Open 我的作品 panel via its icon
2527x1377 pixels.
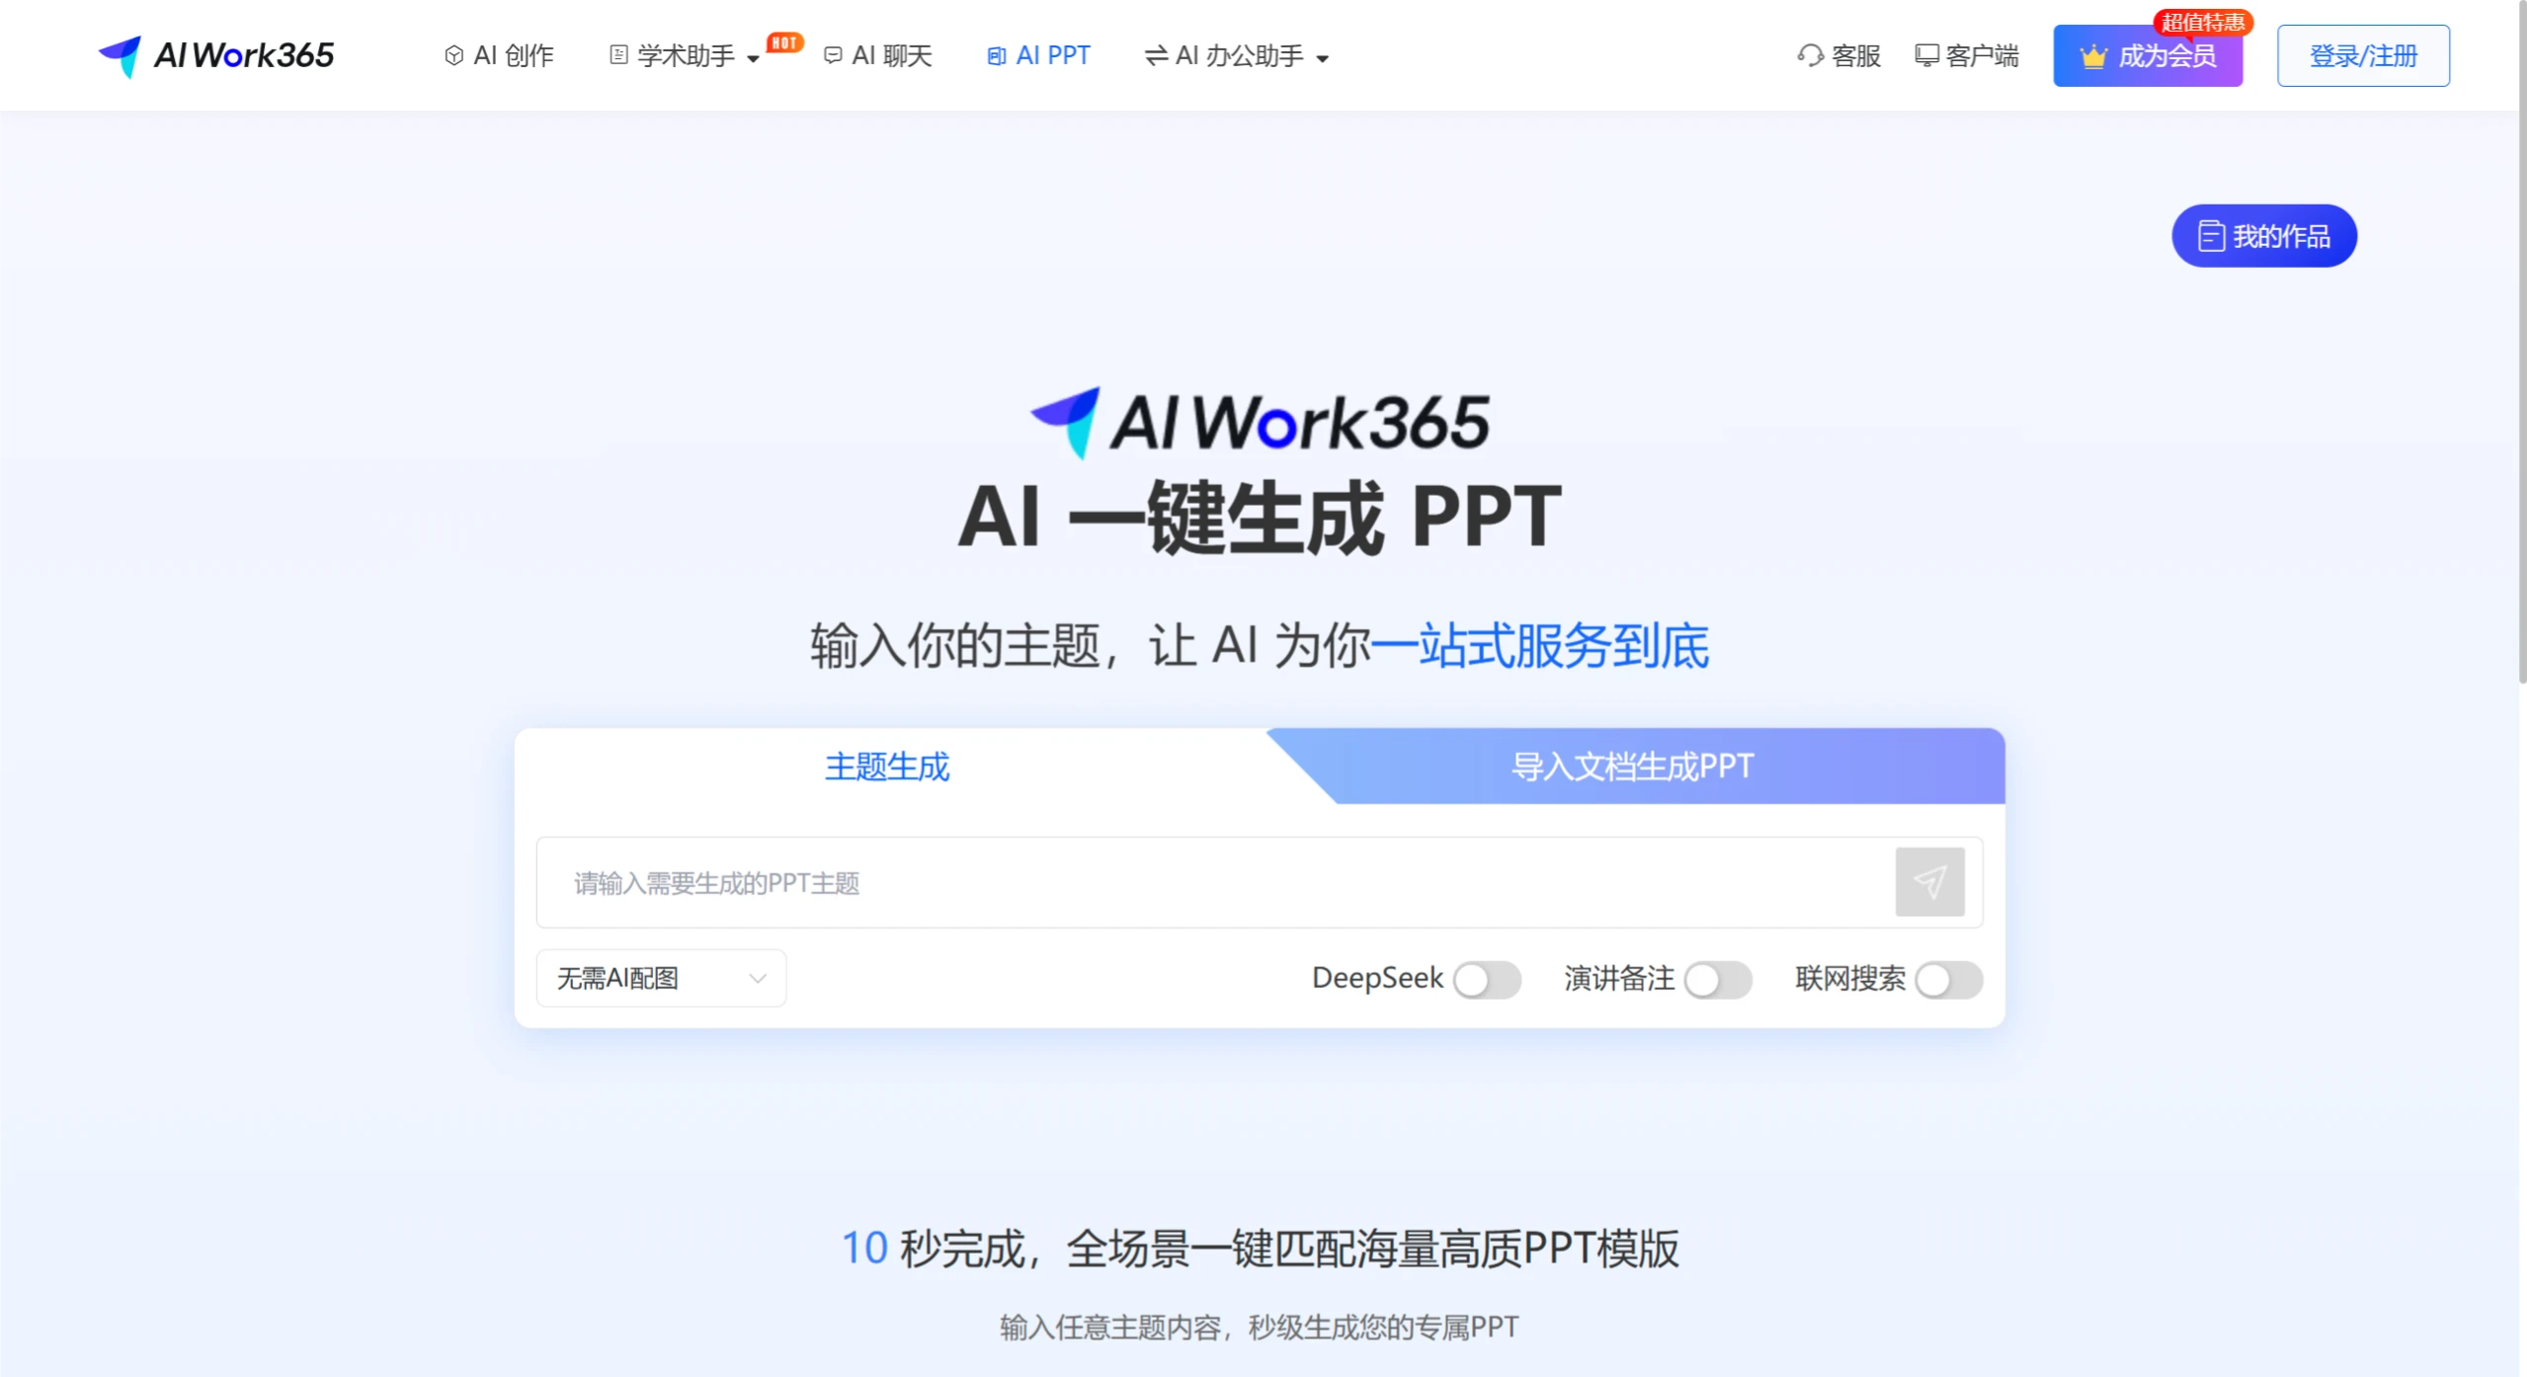[x=2210, y=235]
